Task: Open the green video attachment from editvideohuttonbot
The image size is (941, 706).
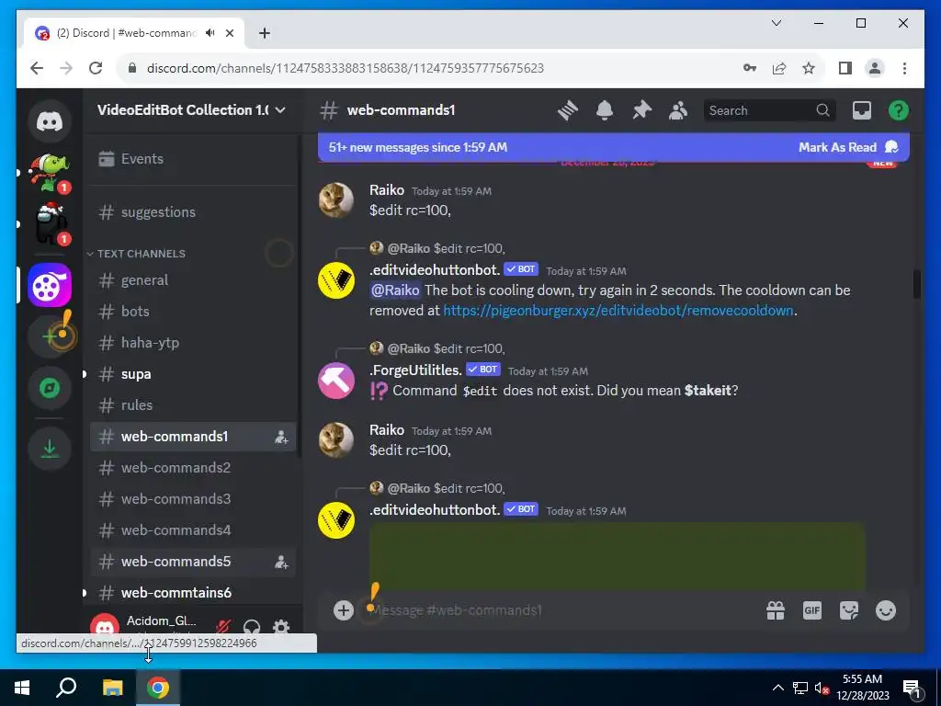Action: [x=617, y=556]
